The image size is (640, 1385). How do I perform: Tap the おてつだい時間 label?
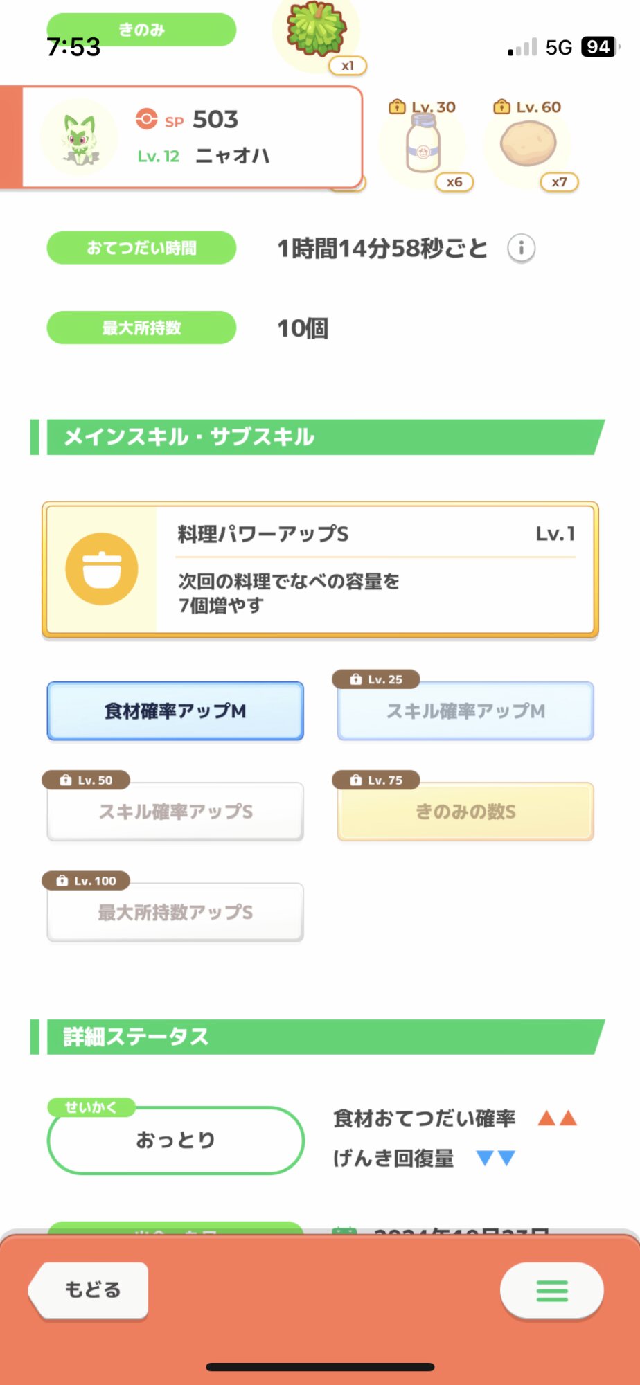[141, 248]
